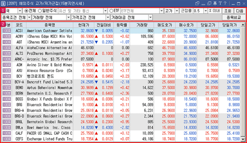Sort by the 매도호가 column header

(x=165, y=25)
